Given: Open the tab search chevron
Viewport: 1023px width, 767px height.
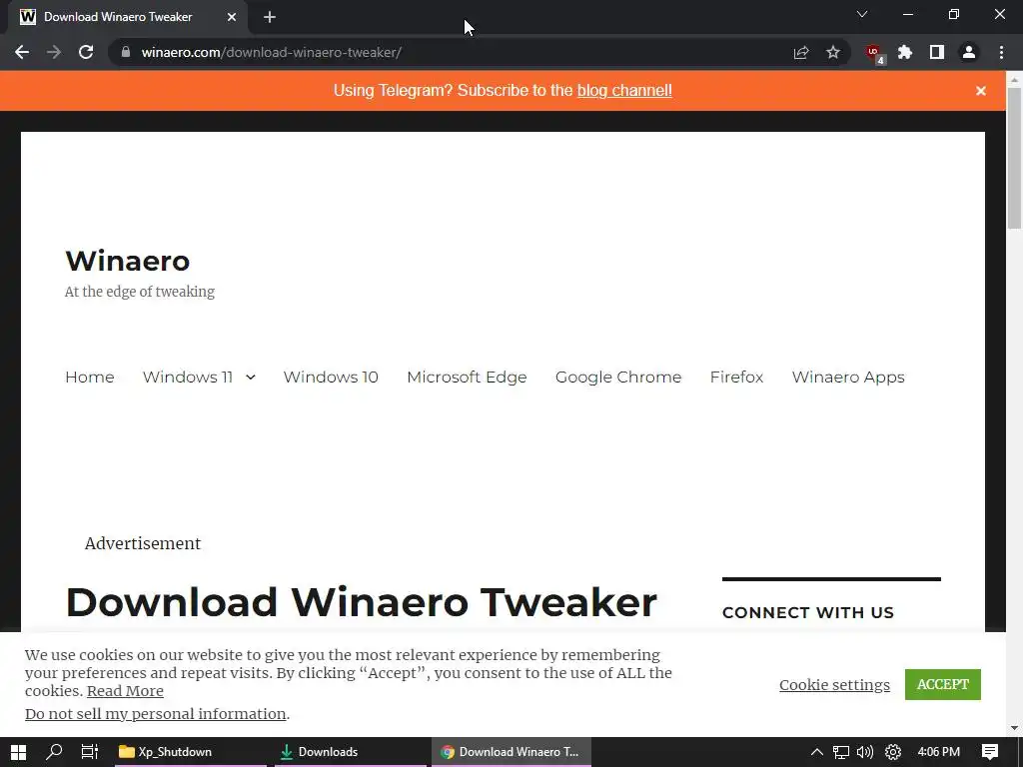Looking at the screenshot, I should (x=862, y=14).
